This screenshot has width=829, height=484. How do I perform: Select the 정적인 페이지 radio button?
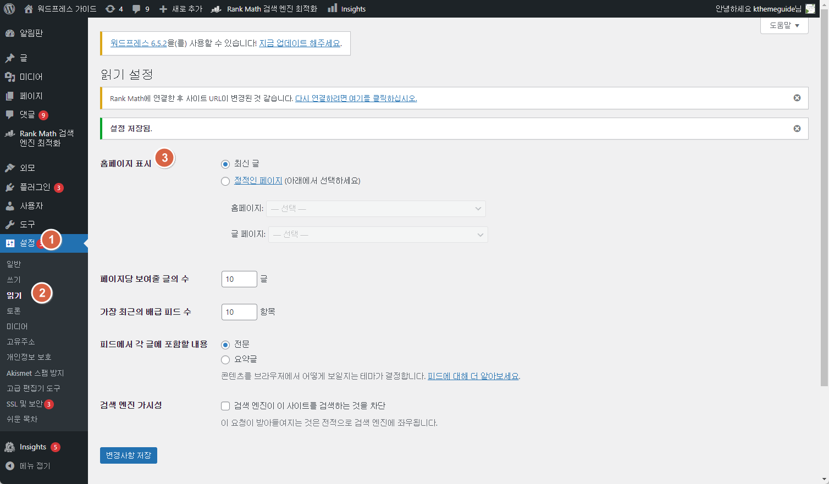225,181
